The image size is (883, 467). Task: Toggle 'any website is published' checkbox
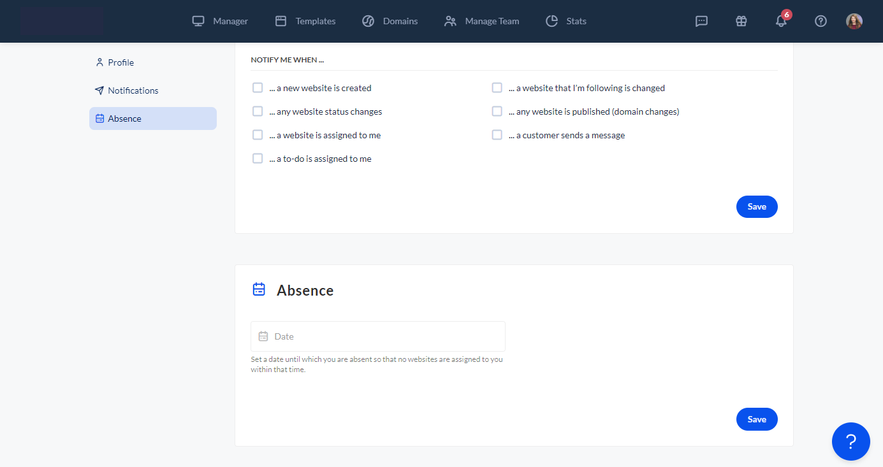[x=497, y=111]
